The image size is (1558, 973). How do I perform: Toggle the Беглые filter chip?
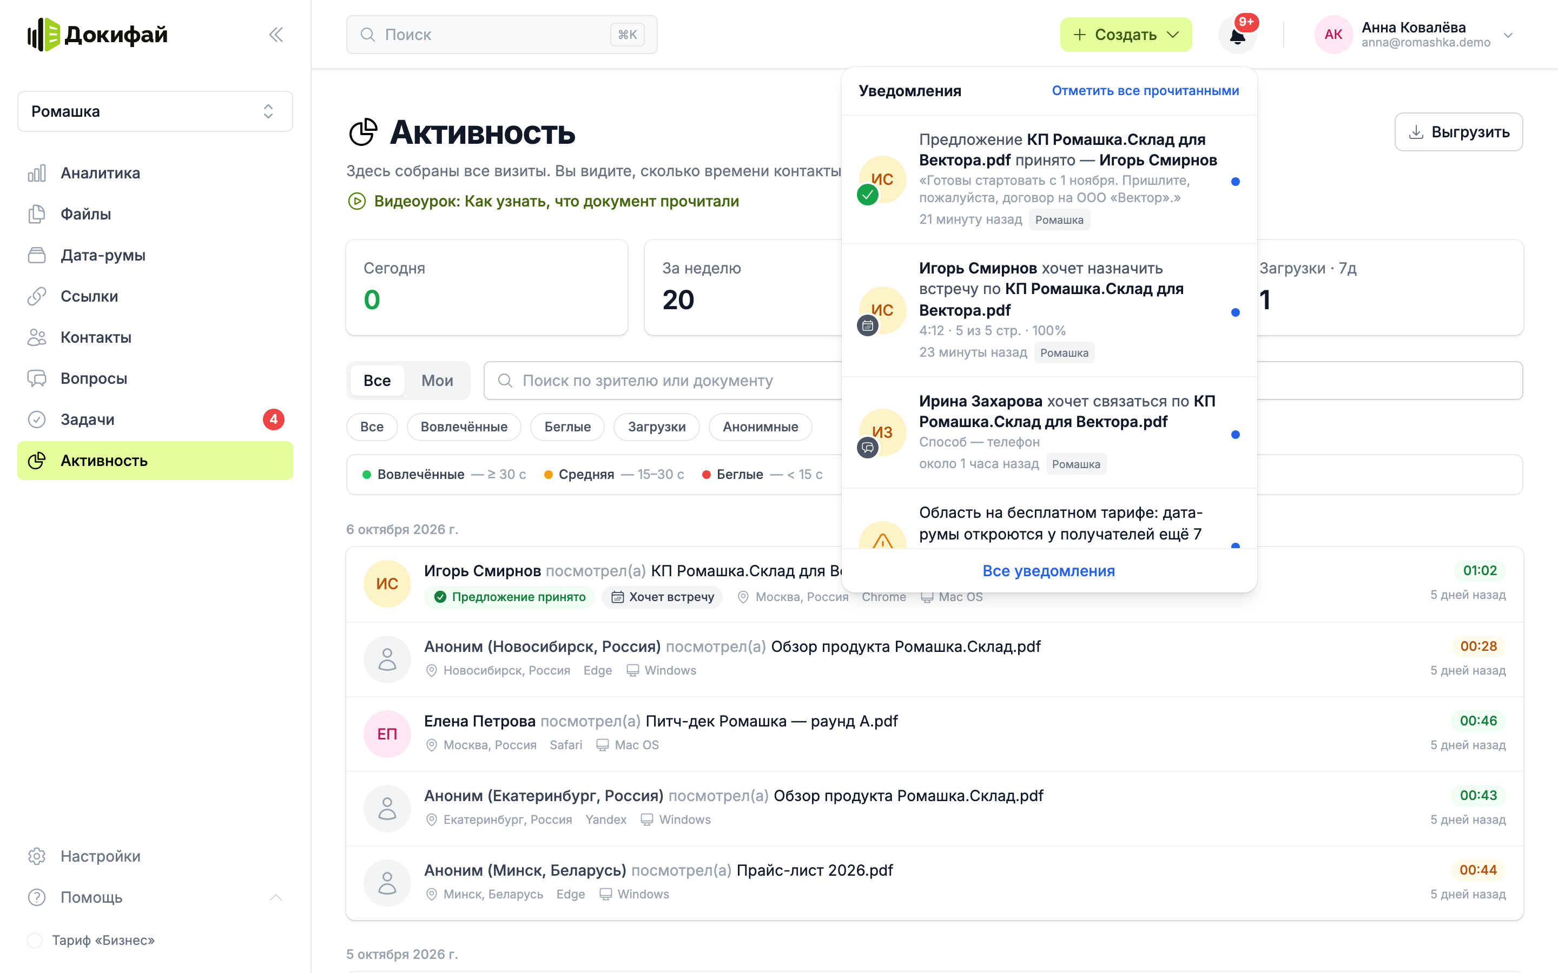point(568,426)
